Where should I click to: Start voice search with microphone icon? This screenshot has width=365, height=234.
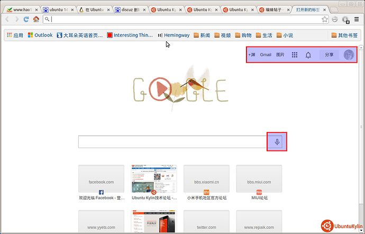coord(277,142)
